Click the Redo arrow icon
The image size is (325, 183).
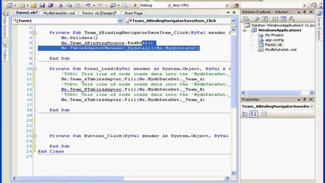[x=101, y=6]
